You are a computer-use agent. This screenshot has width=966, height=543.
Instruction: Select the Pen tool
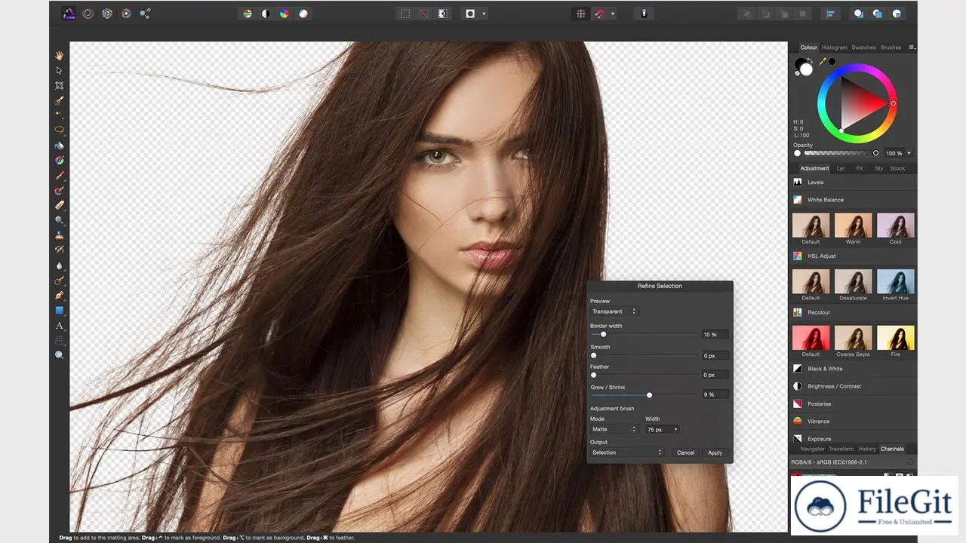point(60,295)
